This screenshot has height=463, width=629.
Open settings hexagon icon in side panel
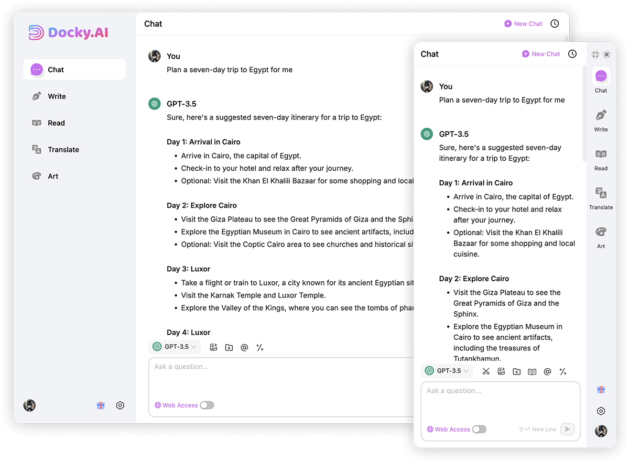pyautogui.click(x=601, y=411)
